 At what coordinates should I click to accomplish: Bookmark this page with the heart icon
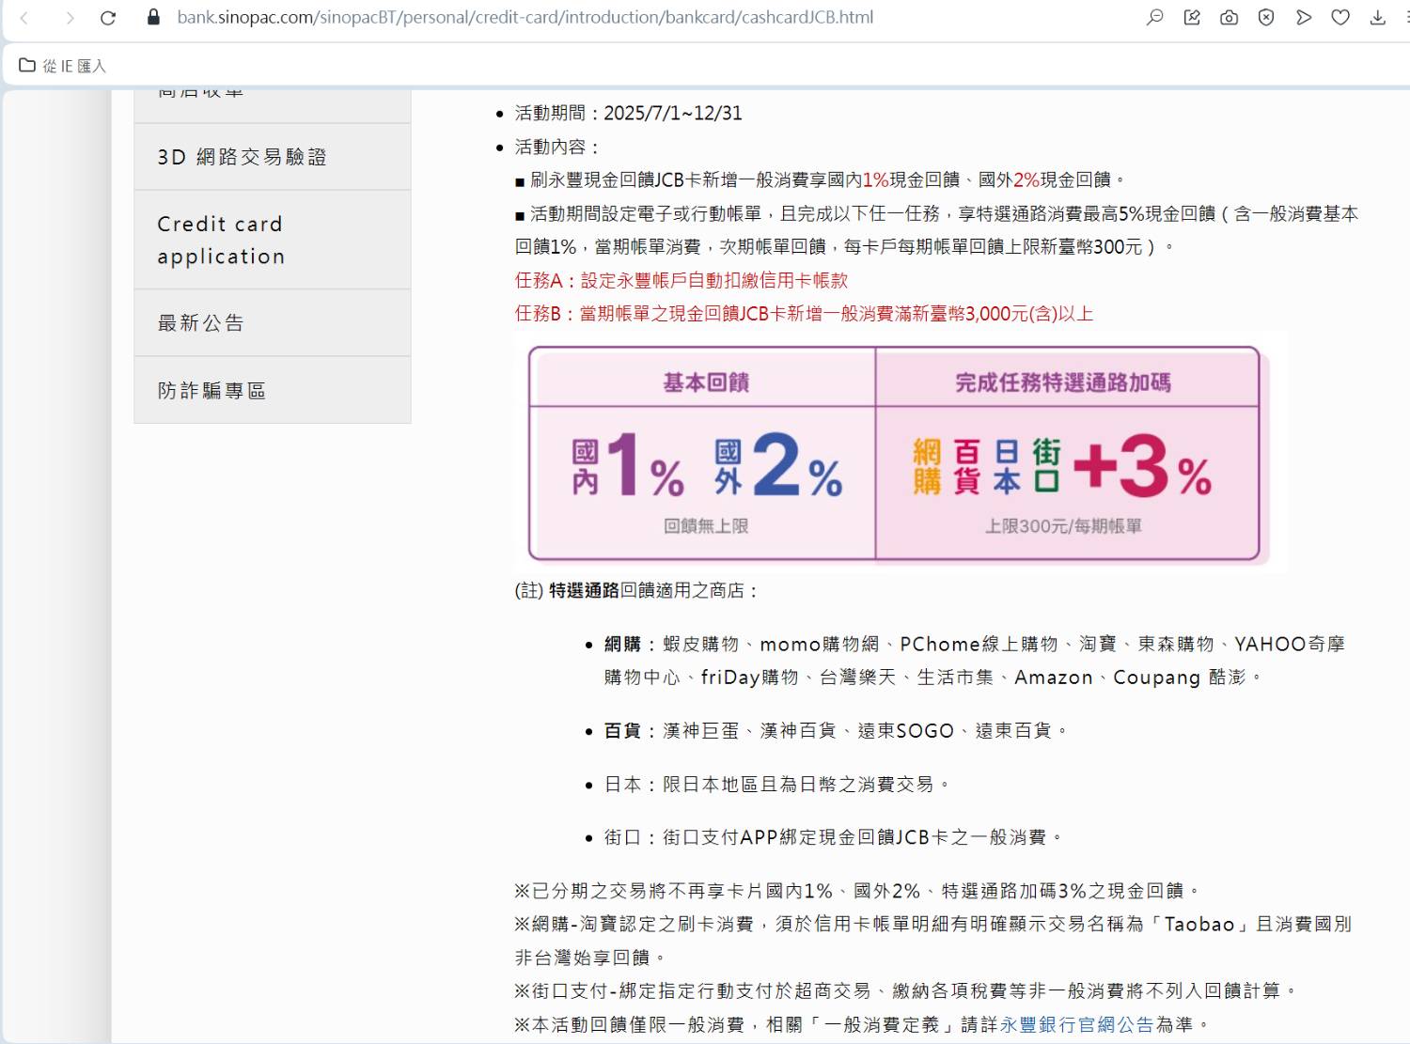[1340, 17]
